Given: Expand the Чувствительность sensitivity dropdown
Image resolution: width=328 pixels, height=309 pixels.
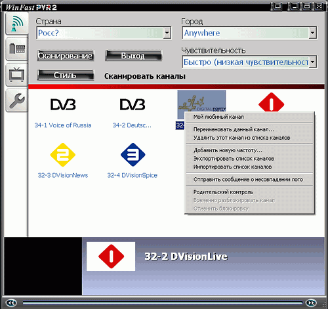Looking at the screenshot, I should coord(313,62).
